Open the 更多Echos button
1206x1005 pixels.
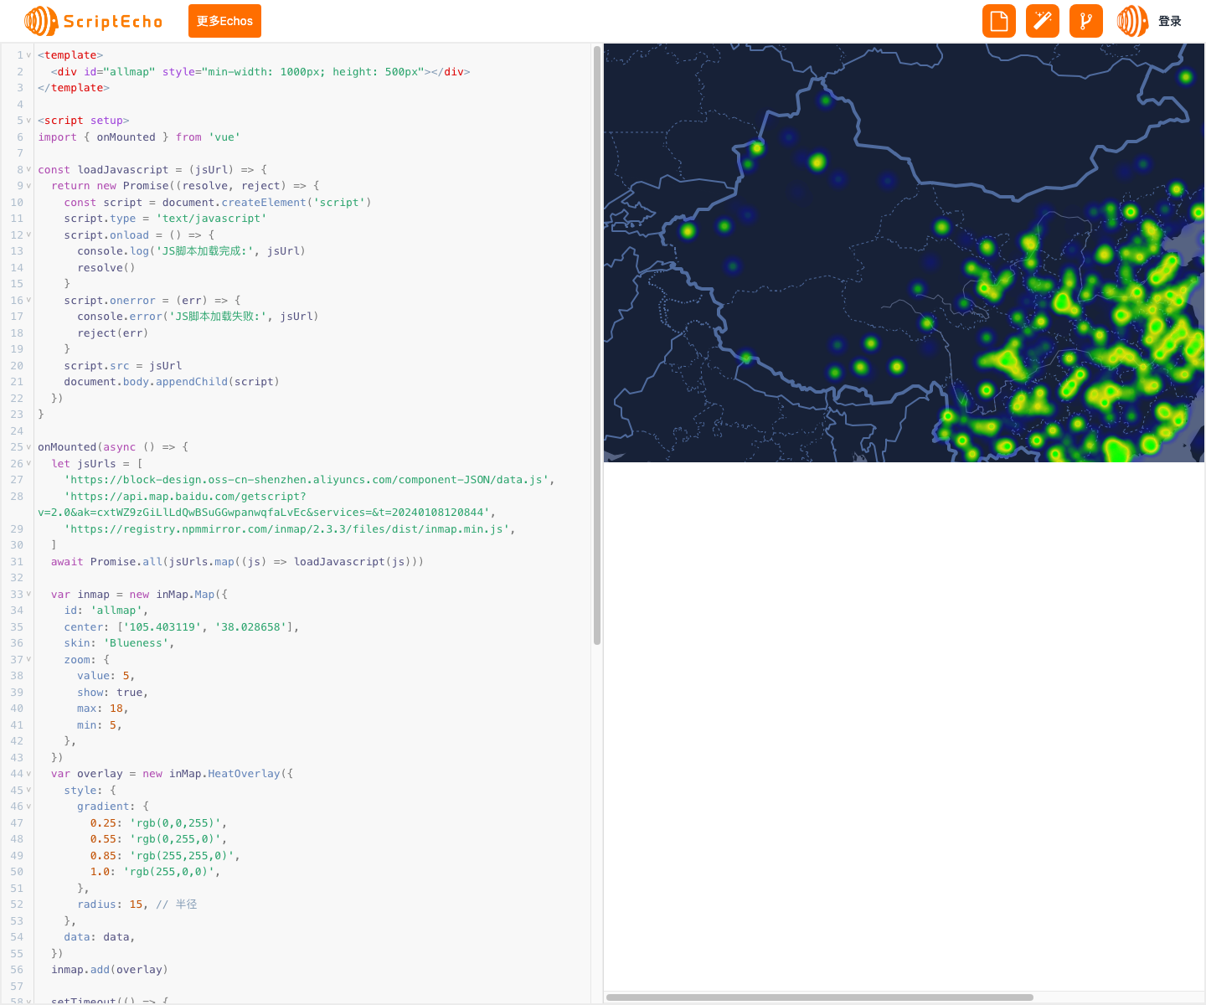[x=224, y=21]
